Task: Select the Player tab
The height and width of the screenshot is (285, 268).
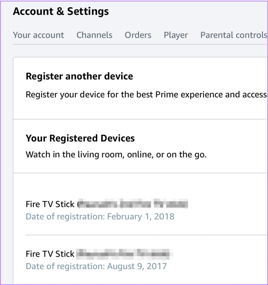Action: (176, 35)
